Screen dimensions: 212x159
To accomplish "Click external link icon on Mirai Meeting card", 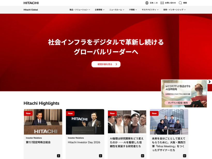I will 185,156.
